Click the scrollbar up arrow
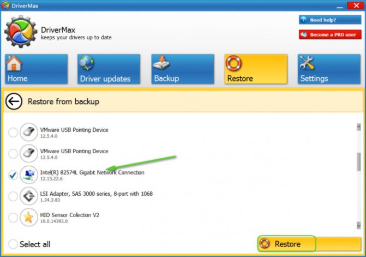 [359, 127]
